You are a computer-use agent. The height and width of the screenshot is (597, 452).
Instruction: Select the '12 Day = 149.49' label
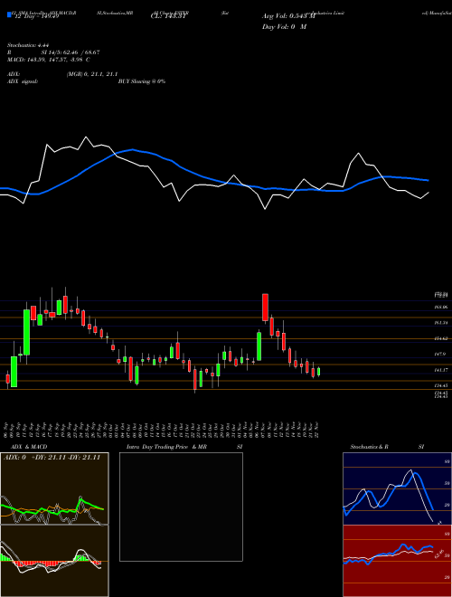point(36,16)
